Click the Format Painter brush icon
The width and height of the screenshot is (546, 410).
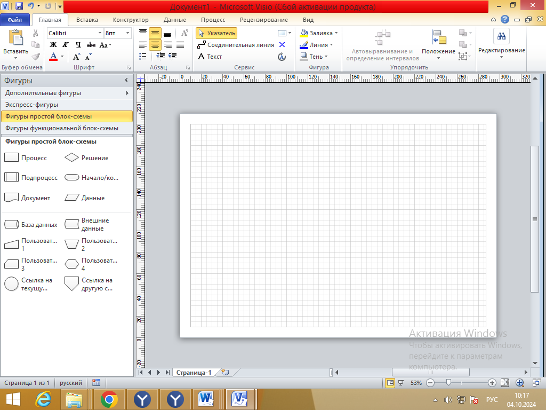coord(35,57)
